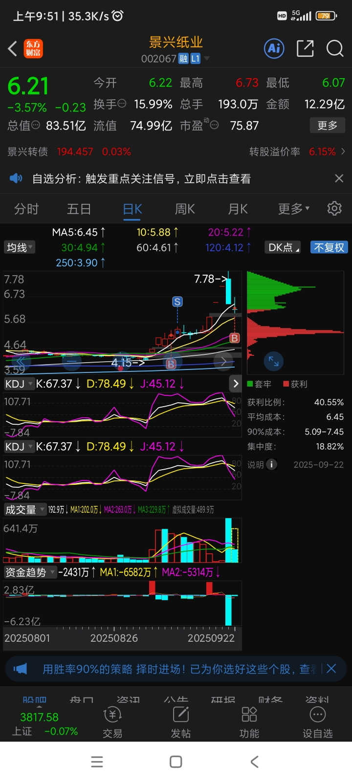Tap the red B buy marker
This screenshot has height=782, width=352.
(235, 338)
